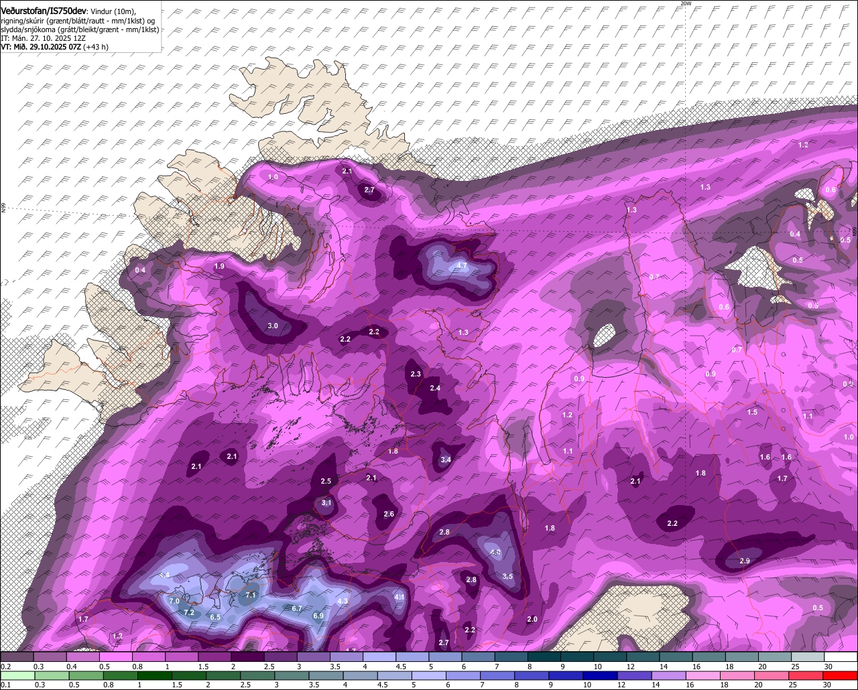Click the 1.9 precipitation value on map
This screenshot has height=690, width=858.
(x=219, y=267)
